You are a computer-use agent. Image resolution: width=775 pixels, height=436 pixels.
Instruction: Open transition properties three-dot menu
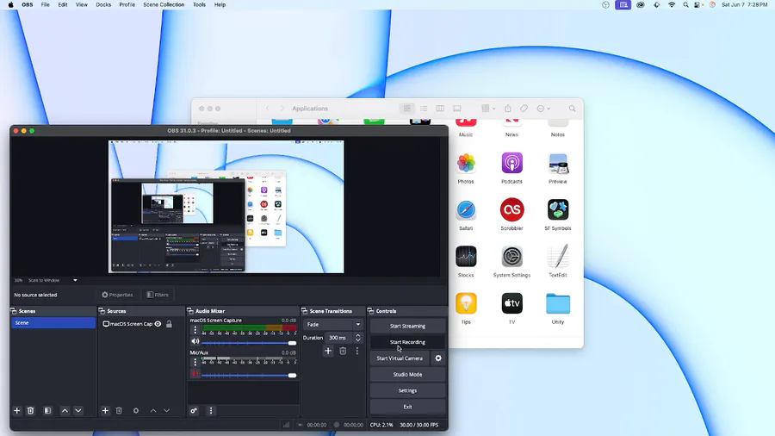tap(356, 351)
